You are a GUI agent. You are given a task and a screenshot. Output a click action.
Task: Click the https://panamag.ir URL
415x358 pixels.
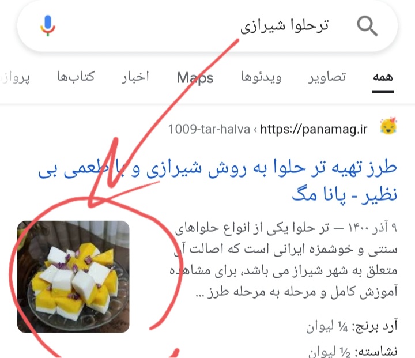[314, 129]
